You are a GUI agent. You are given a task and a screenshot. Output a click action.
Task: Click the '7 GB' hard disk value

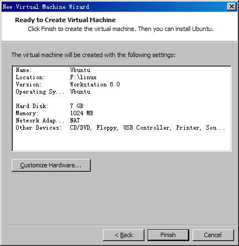76,106
